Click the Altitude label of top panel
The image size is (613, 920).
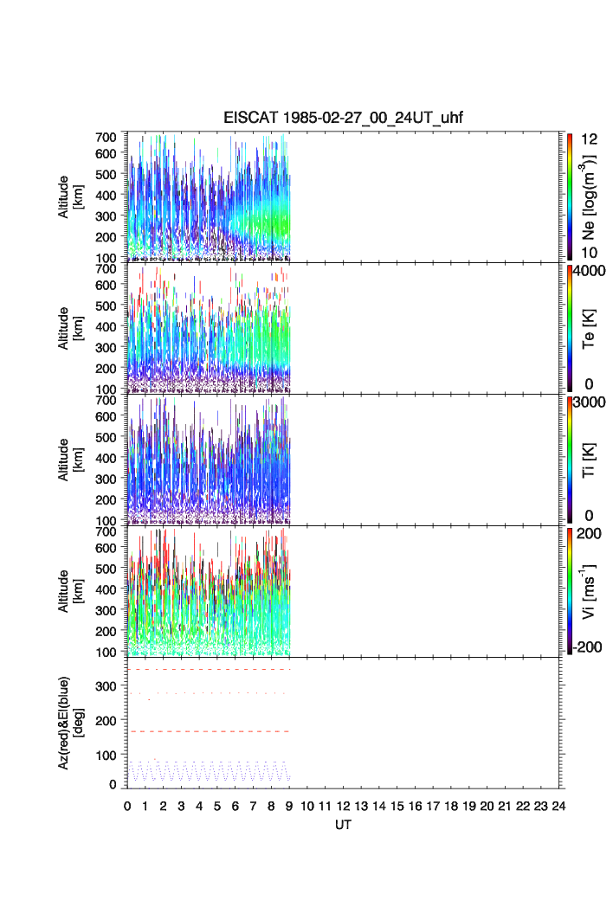coord(69,196)
